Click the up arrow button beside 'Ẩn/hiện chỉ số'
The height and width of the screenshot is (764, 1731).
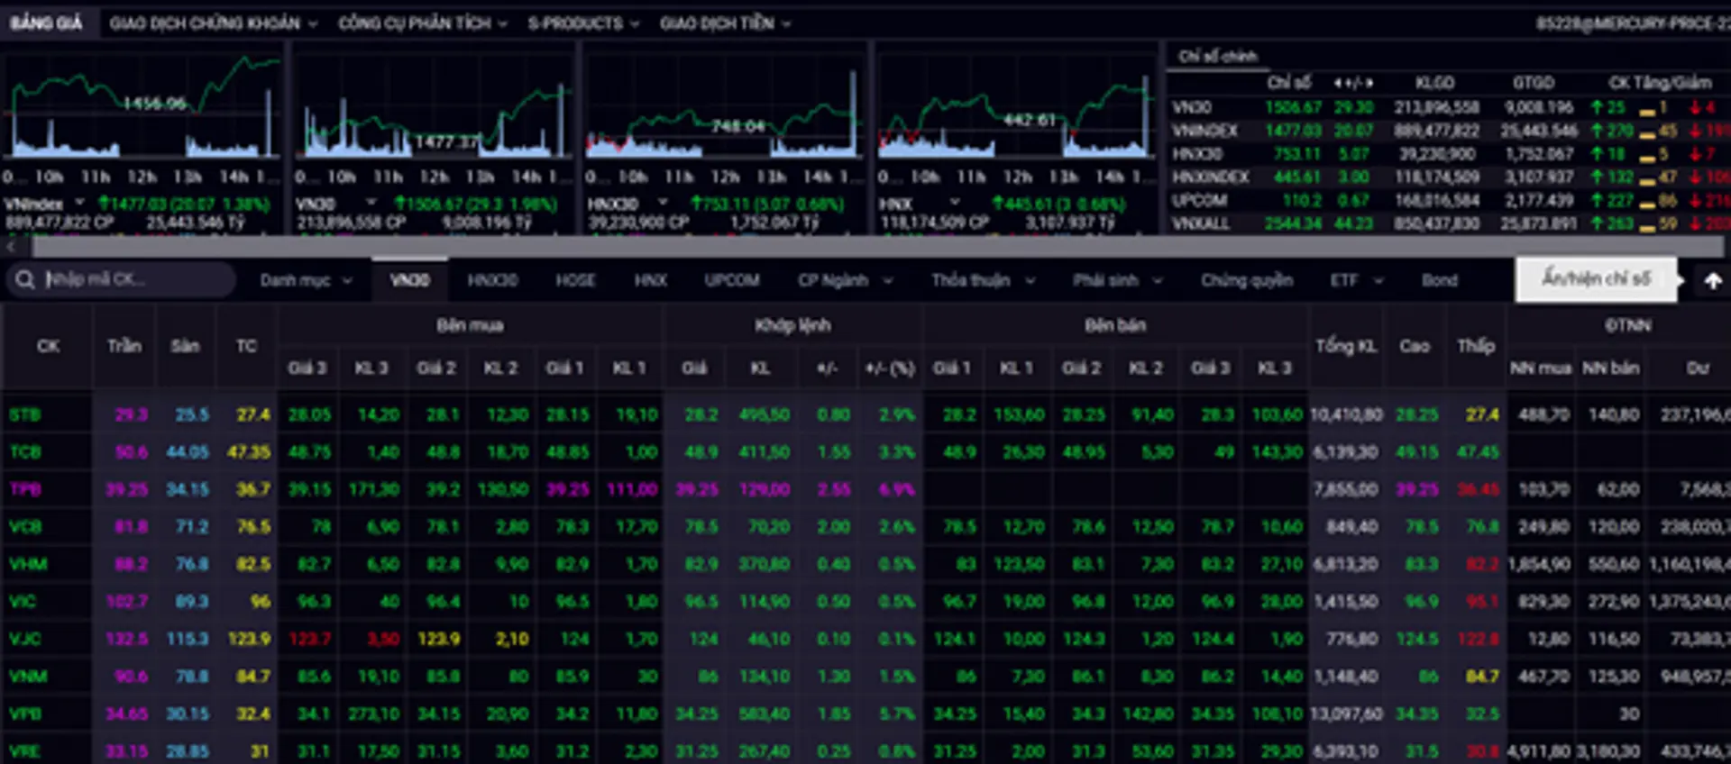[1713, 280]
